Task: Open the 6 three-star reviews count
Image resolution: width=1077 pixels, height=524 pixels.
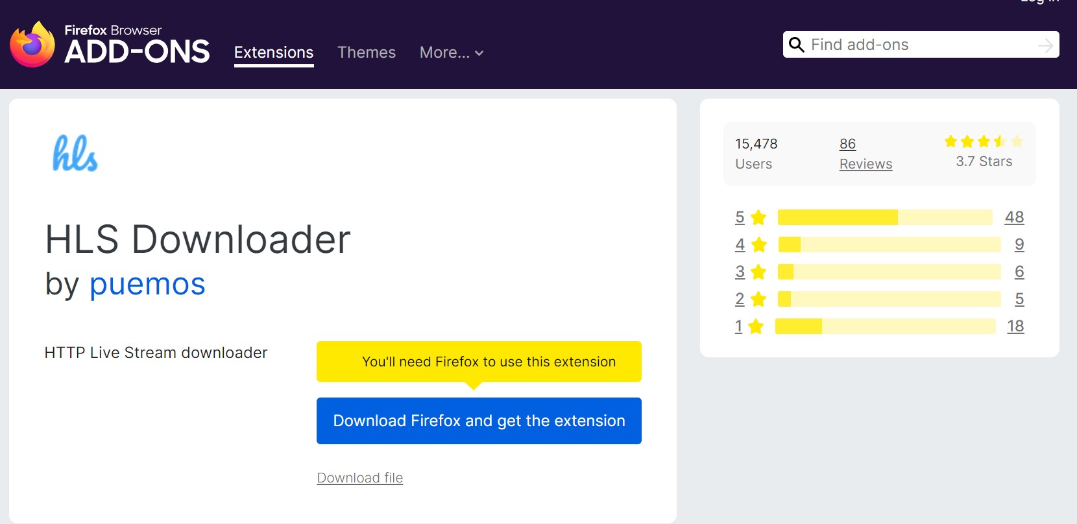Action: (1019, 272)
